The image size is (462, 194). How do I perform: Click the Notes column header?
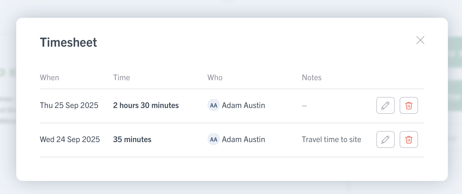click(311, 78)
